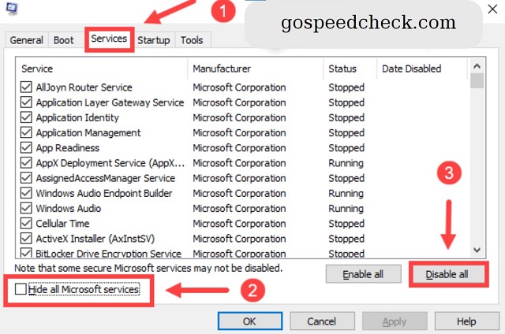
Task: Click the System Configuration icon in title bar
Action: pyautogui.click(x=12, y=9)
